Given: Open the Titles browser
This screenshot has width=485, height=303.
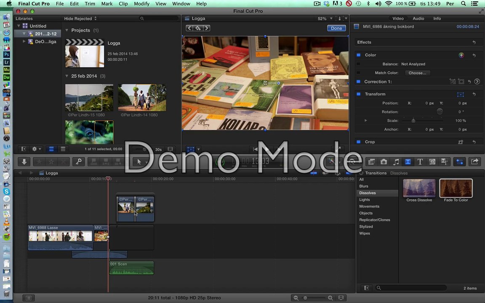Looking at the screenshot, I should (x=420, y=162).
